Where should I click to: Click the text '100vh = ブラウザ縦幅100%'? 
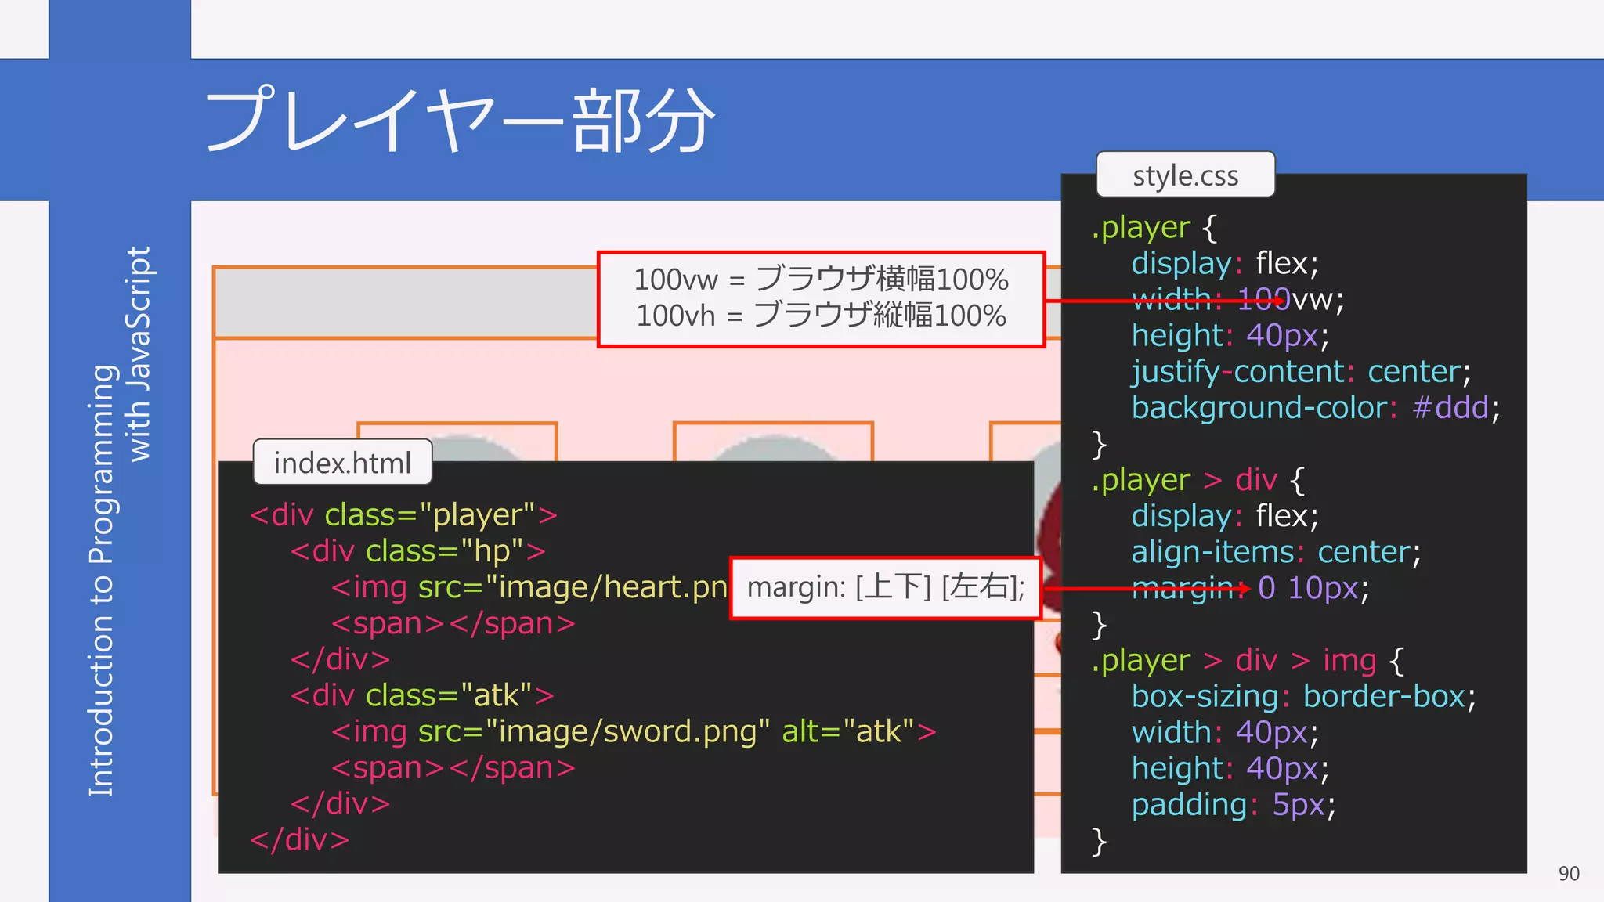coord(821,316)
